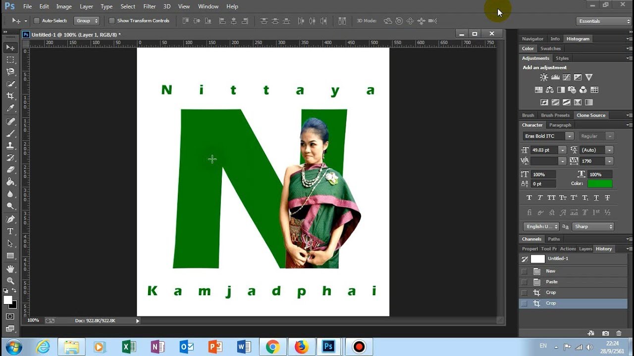Select the Quick Selection tool
Screen dimensions: 634x356
10,84
